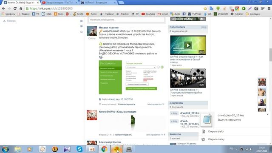The height and width of the screenshot is (153, 272).
Task: Open Александр Кротов profile link
Action: [110, 142]
